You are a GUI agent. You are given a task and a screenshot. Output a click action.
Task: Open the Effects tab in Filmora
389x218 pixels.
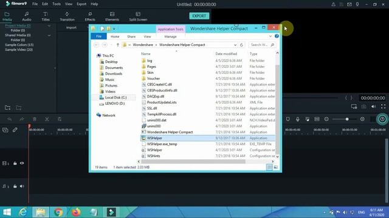click(90, 16)
